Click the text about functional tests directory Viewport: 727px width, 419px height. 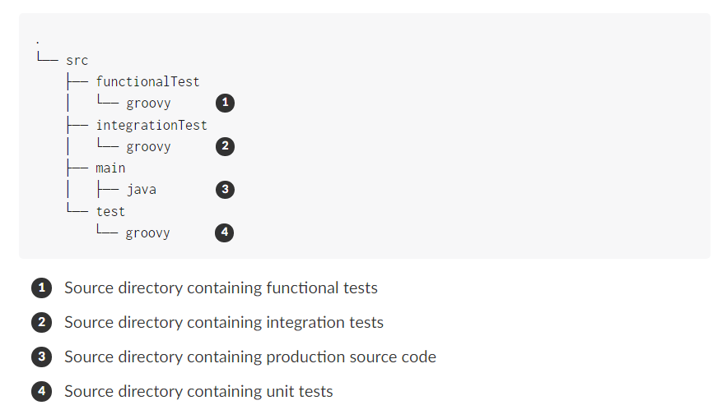(221, 288)
